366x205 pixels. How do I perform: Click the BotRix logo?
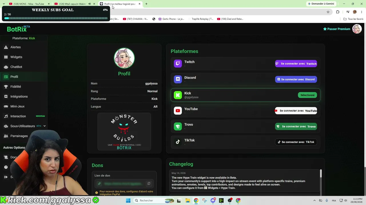point(18,29)
